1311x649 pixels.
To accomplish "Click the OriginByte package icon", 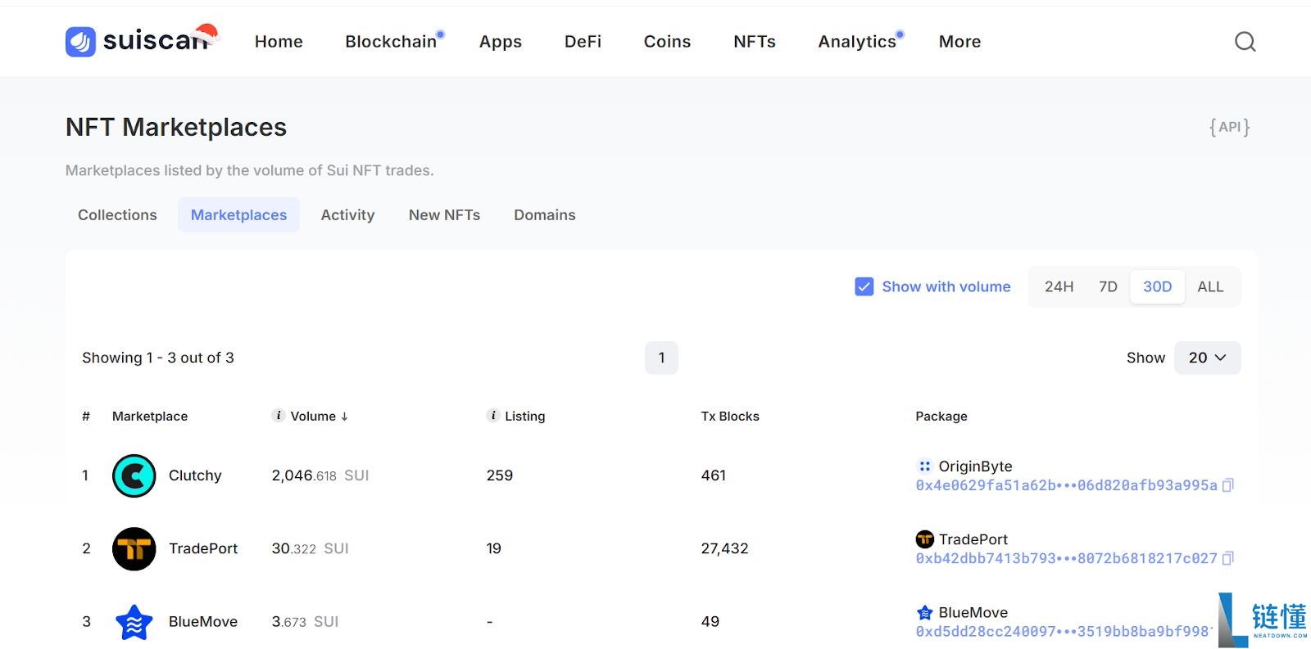I will [x=924, y=466].
